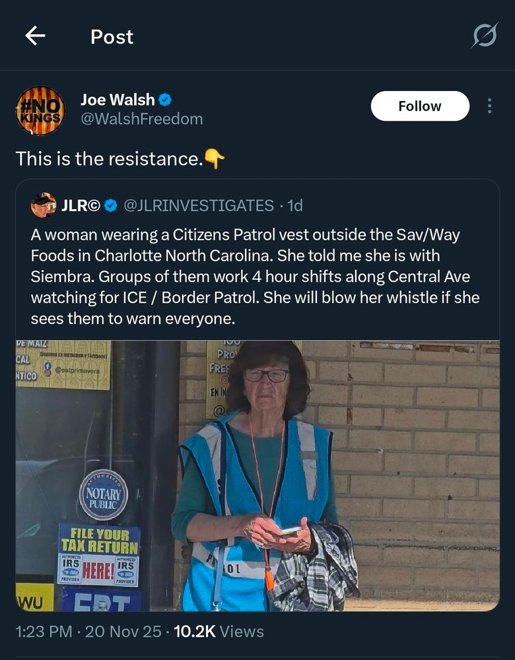Click the JLR© display name
The height and width of the screenshot is (660, 515).
tap(81, 205)
